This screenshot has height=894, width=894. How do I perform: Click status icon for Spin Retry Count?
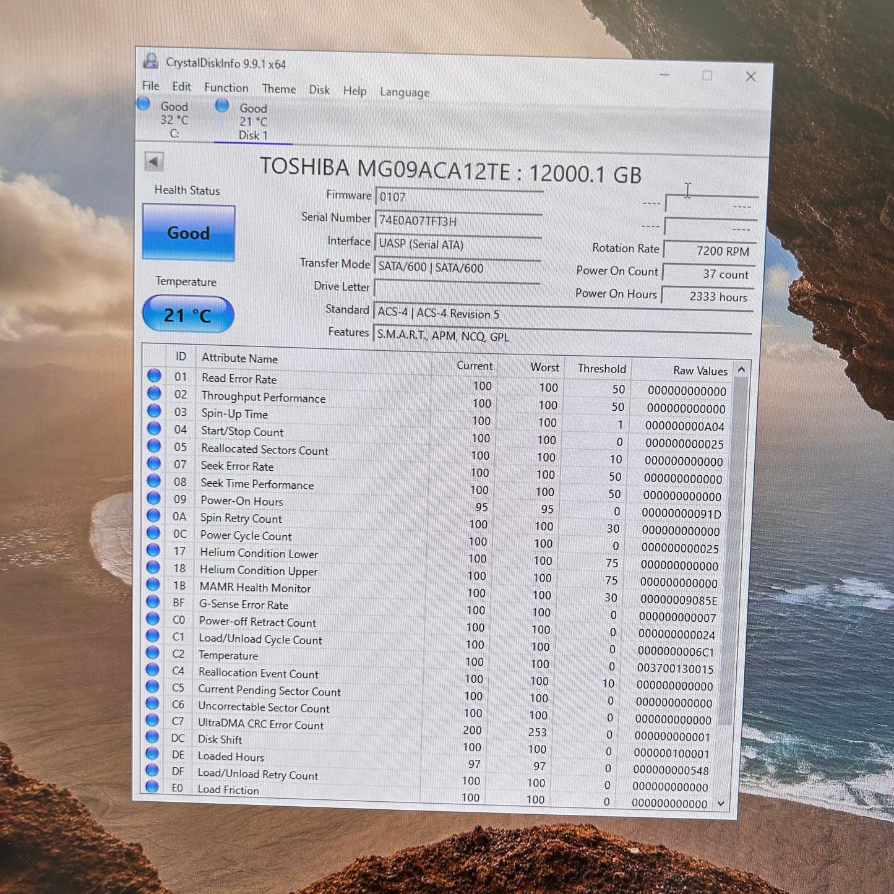[x=153, y=515]
